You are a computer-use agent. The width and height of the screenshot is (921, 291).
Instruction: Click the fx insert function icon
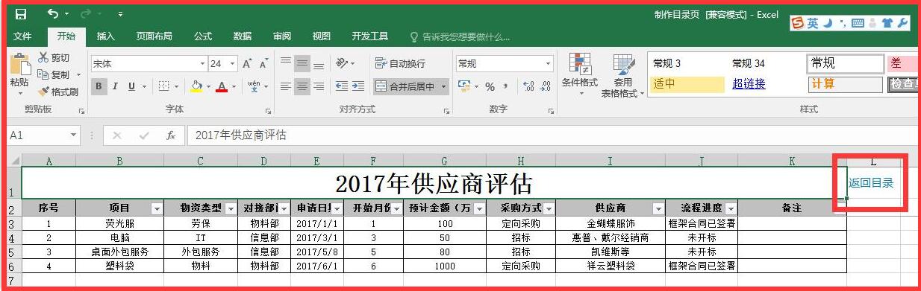tap(171, 135)
